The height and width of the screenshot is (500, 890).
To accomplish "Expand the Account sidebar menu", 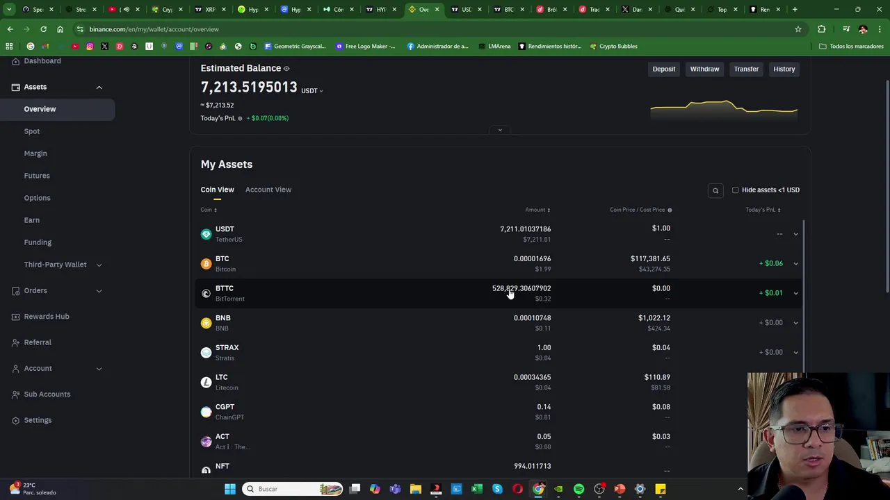I will coord(99,369).
